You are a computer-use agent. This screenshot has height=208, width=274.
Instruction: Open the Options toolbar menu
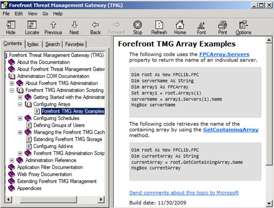(243, 27)
